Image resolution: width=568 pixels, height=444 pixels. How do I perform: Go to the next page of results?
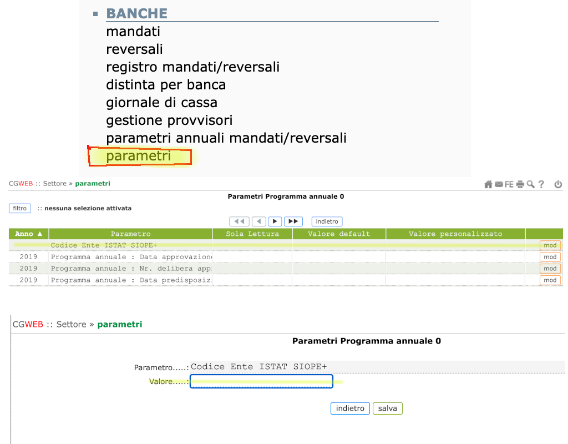(x=275, y=221)
